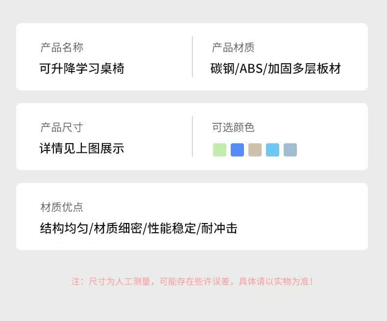Pick the beige tan color swatch
Viewport: 387px width, 321px height.
tap(255, 150)
